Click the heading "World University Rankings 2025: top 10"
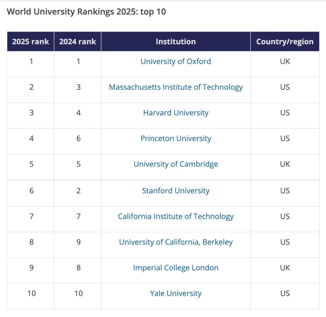 (86, 12)
